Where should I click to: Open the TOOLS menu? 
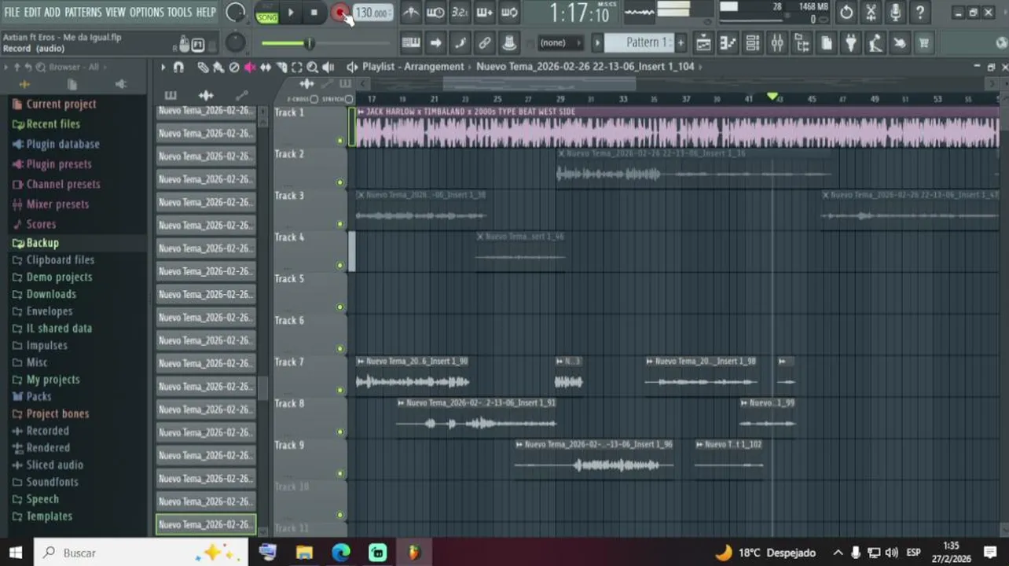[x=179, y=13]
